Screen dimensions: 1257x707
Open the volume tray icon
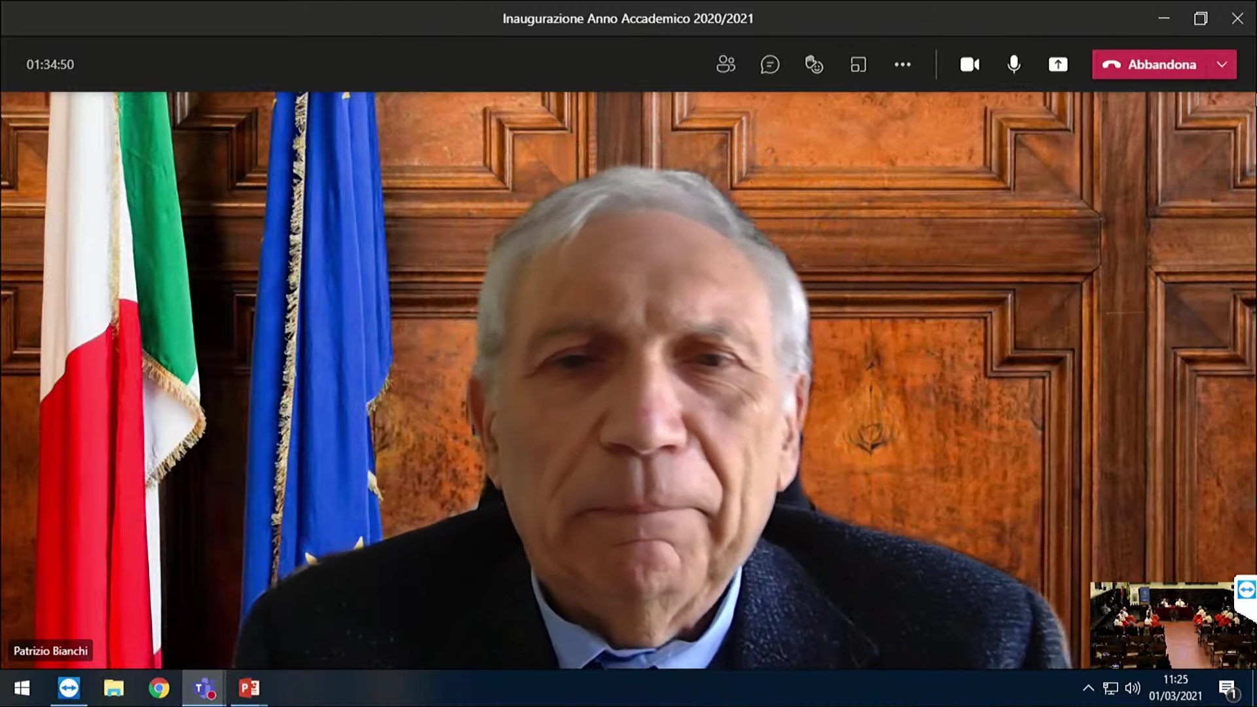click(x=1132, y=688)
